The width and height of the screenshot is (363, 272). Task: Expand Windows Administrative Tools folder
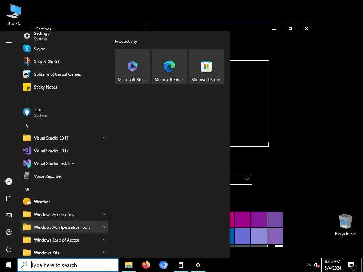(65, 227)
